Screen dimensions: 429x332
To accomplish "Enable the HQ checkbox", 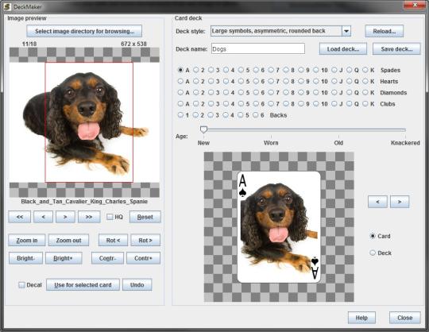I will 110,217.
